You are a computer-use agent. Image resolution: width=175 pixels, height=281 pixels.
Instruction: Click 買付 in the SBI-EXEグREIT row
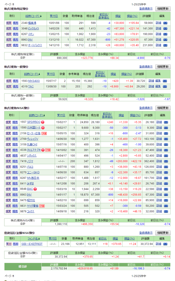pyautogui.click(x=9, y=244)
